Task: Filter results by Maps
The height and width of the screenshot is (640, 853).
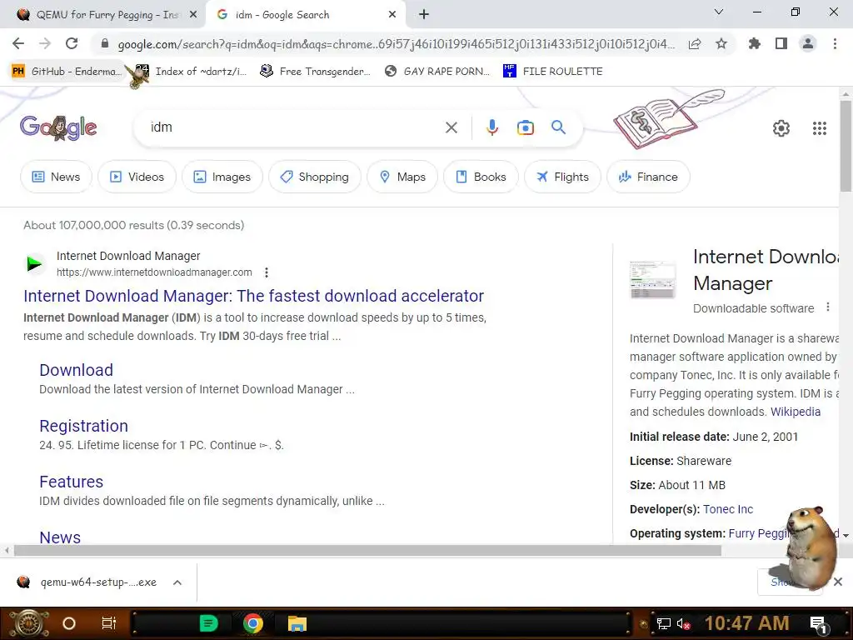Action: point(402,177)
